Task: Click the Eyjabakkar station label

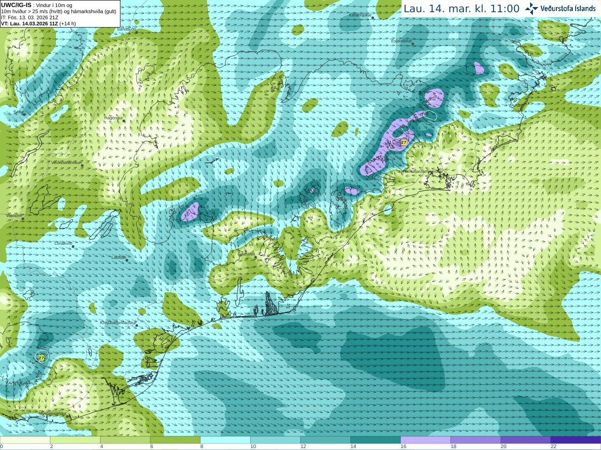Action: click(x=401, y=41)
